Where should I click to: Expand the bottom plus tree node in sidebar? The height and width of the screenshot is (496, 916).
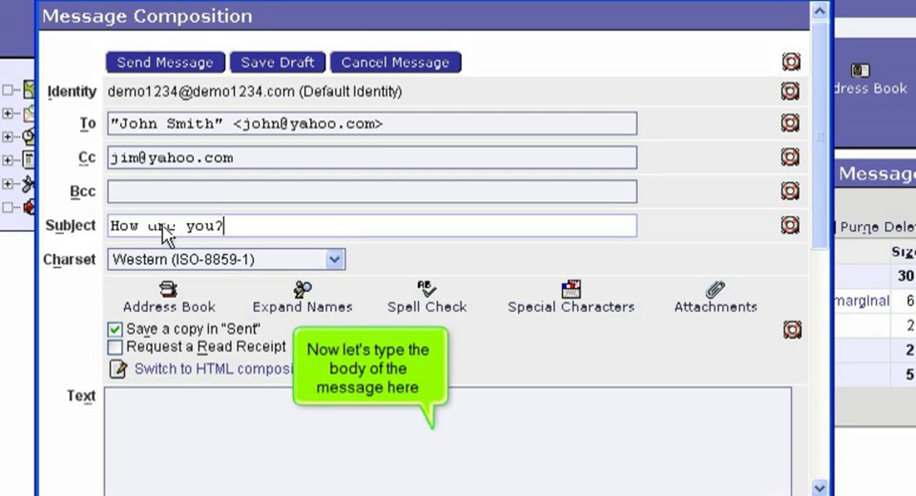(7, 184)
